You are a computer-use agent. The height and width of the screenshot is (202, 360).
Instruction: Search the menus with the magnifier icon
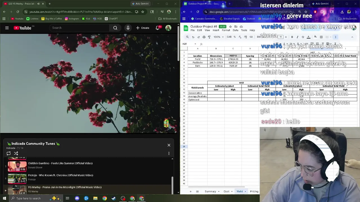pyautogui.click(x=187, y=37)
